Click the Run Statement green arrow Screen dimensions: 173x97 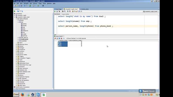click(55, 11)
